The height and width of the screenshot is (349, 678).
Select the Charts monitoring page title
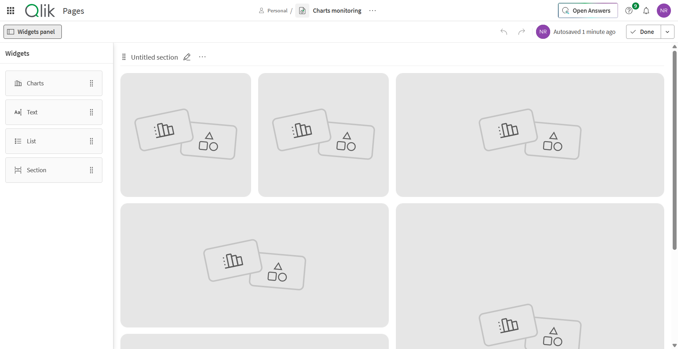[337, 11]
